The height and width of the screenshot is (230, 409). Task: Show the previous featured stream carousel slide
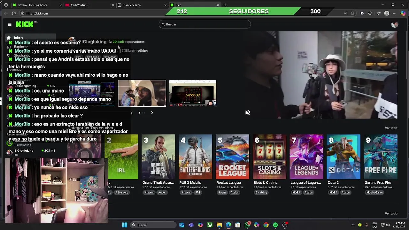131,113
